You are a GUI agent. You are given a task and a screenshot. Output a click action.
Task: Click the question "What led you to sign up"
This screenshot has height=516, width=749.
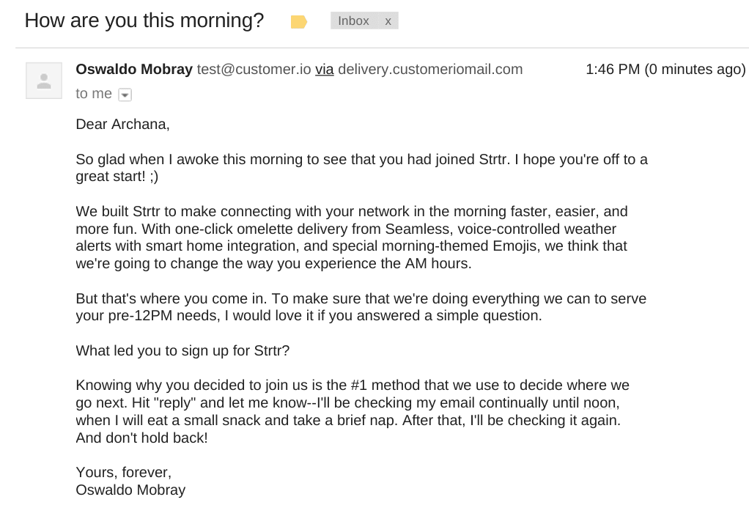point(182,350)
